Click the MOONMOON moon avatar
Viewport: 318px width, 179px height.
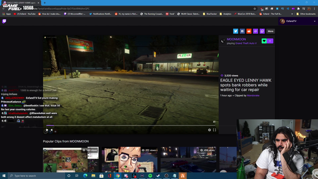pyautogui.click(x=223, y=41)
